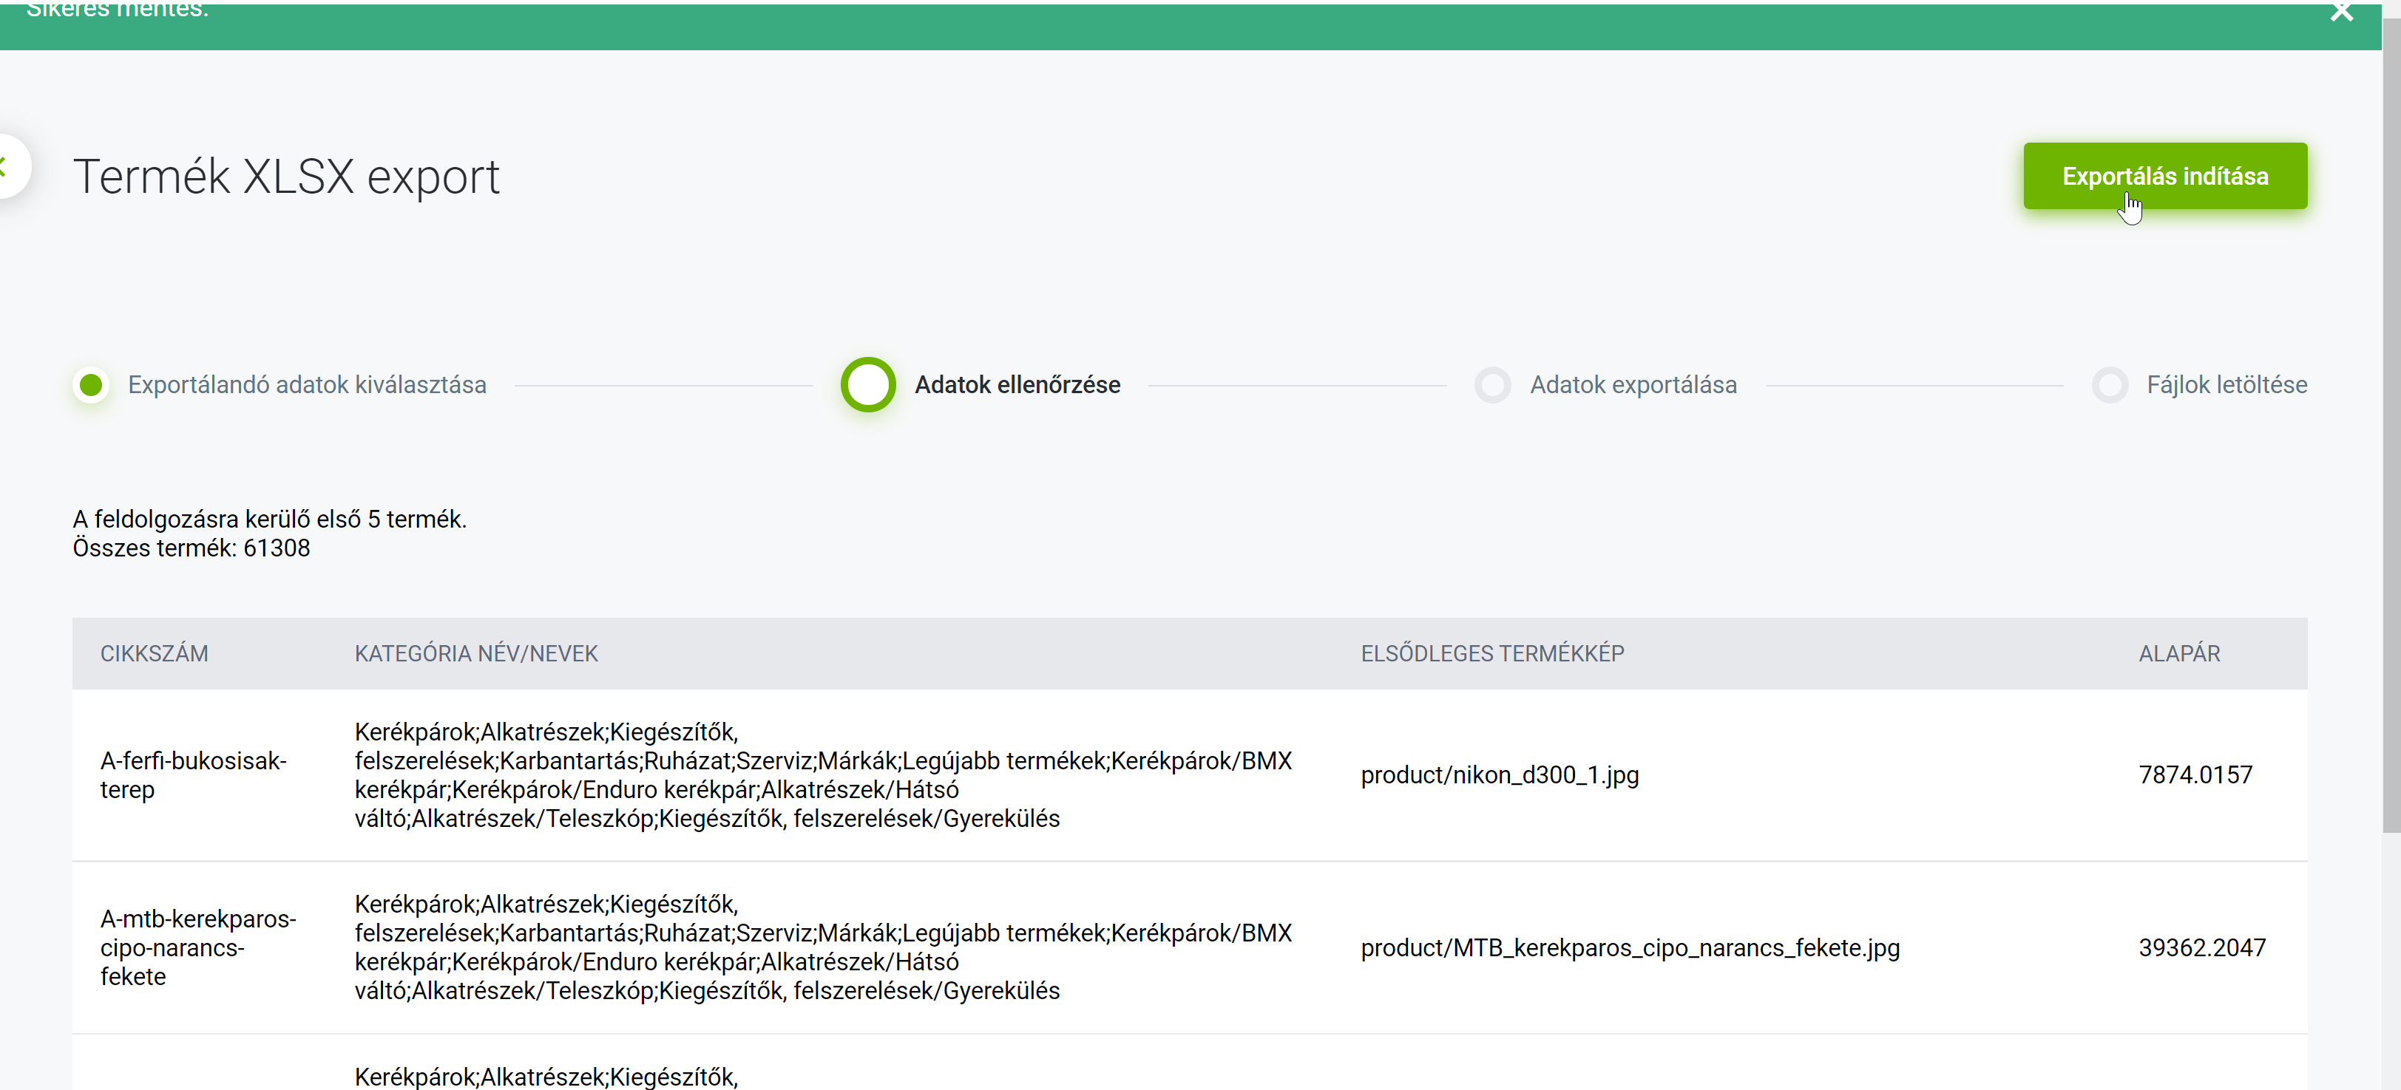2401x1090 pixels.
Task: Click the product/MTB_kerekparos_cipo_narancs_fekete.jpg image path
Action: (1629, 947)
